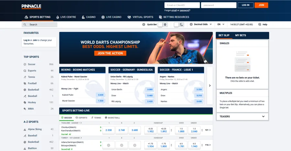The image size is (291, 151).
Task: Select the Bet Slip tab
Action: [x=224, y=35]
